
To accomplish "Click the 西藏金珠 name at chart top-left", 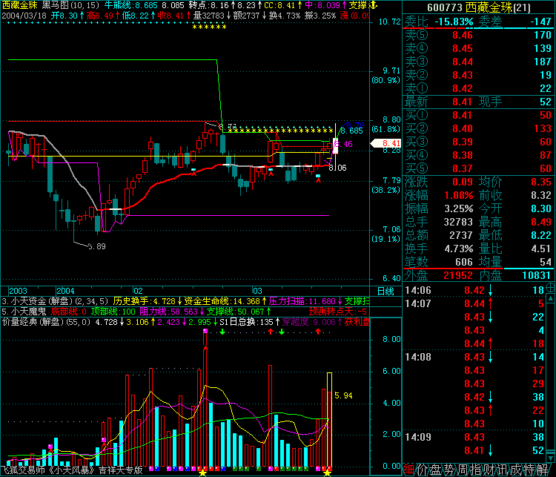I will [19, 5].
